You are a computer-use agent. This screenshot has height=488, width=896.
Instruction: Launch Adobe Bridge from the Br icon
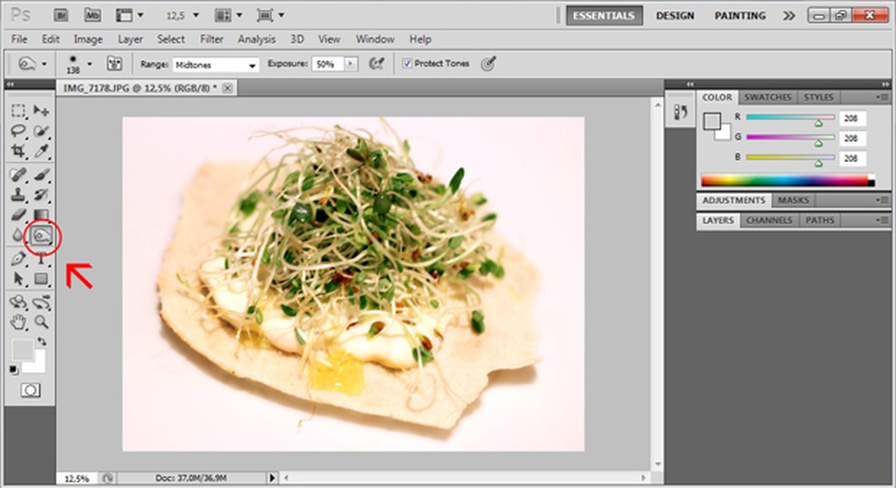pyautogui.click(x=63, y=15)
